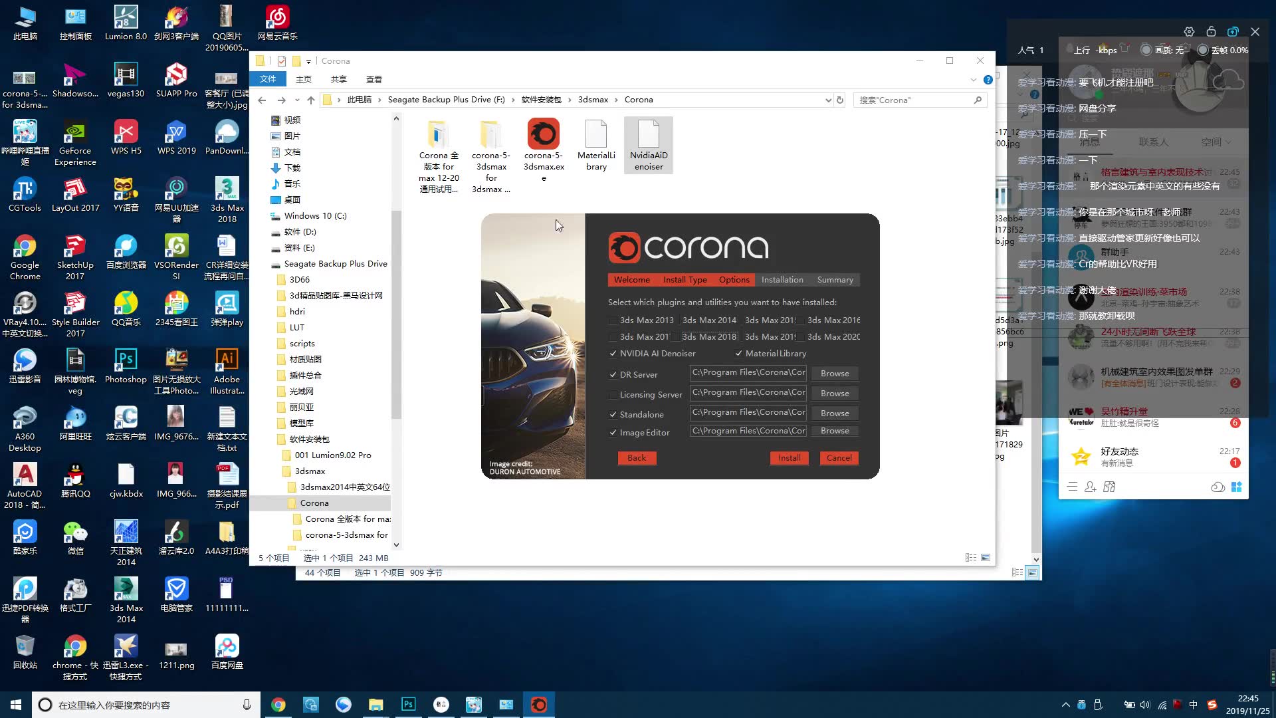Image resolution: width=1276 pixels, height=718 pixels.
Task: Expand the Explorer ribbon chevron
Action: click(x=973, y=80)
